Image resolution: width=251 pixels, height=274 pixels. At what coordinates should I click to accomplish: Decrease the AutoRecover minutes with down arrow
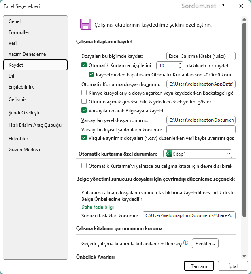click(180, 67)
